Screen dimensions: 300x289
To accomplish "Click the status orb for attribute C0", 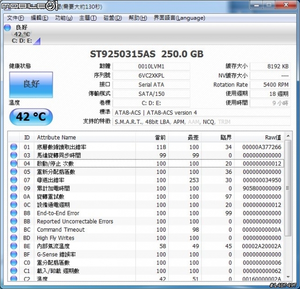I will pos(14,263).
